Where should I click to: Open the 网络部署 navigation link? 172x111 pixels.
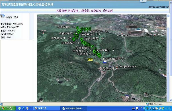62,11
